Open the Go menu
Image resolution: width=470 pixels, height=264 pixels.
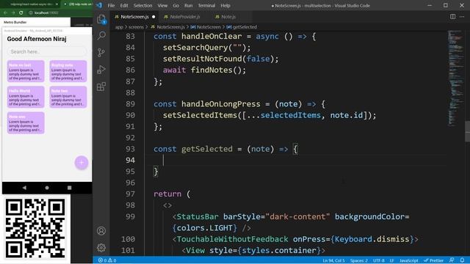click(x=176, y=5)
